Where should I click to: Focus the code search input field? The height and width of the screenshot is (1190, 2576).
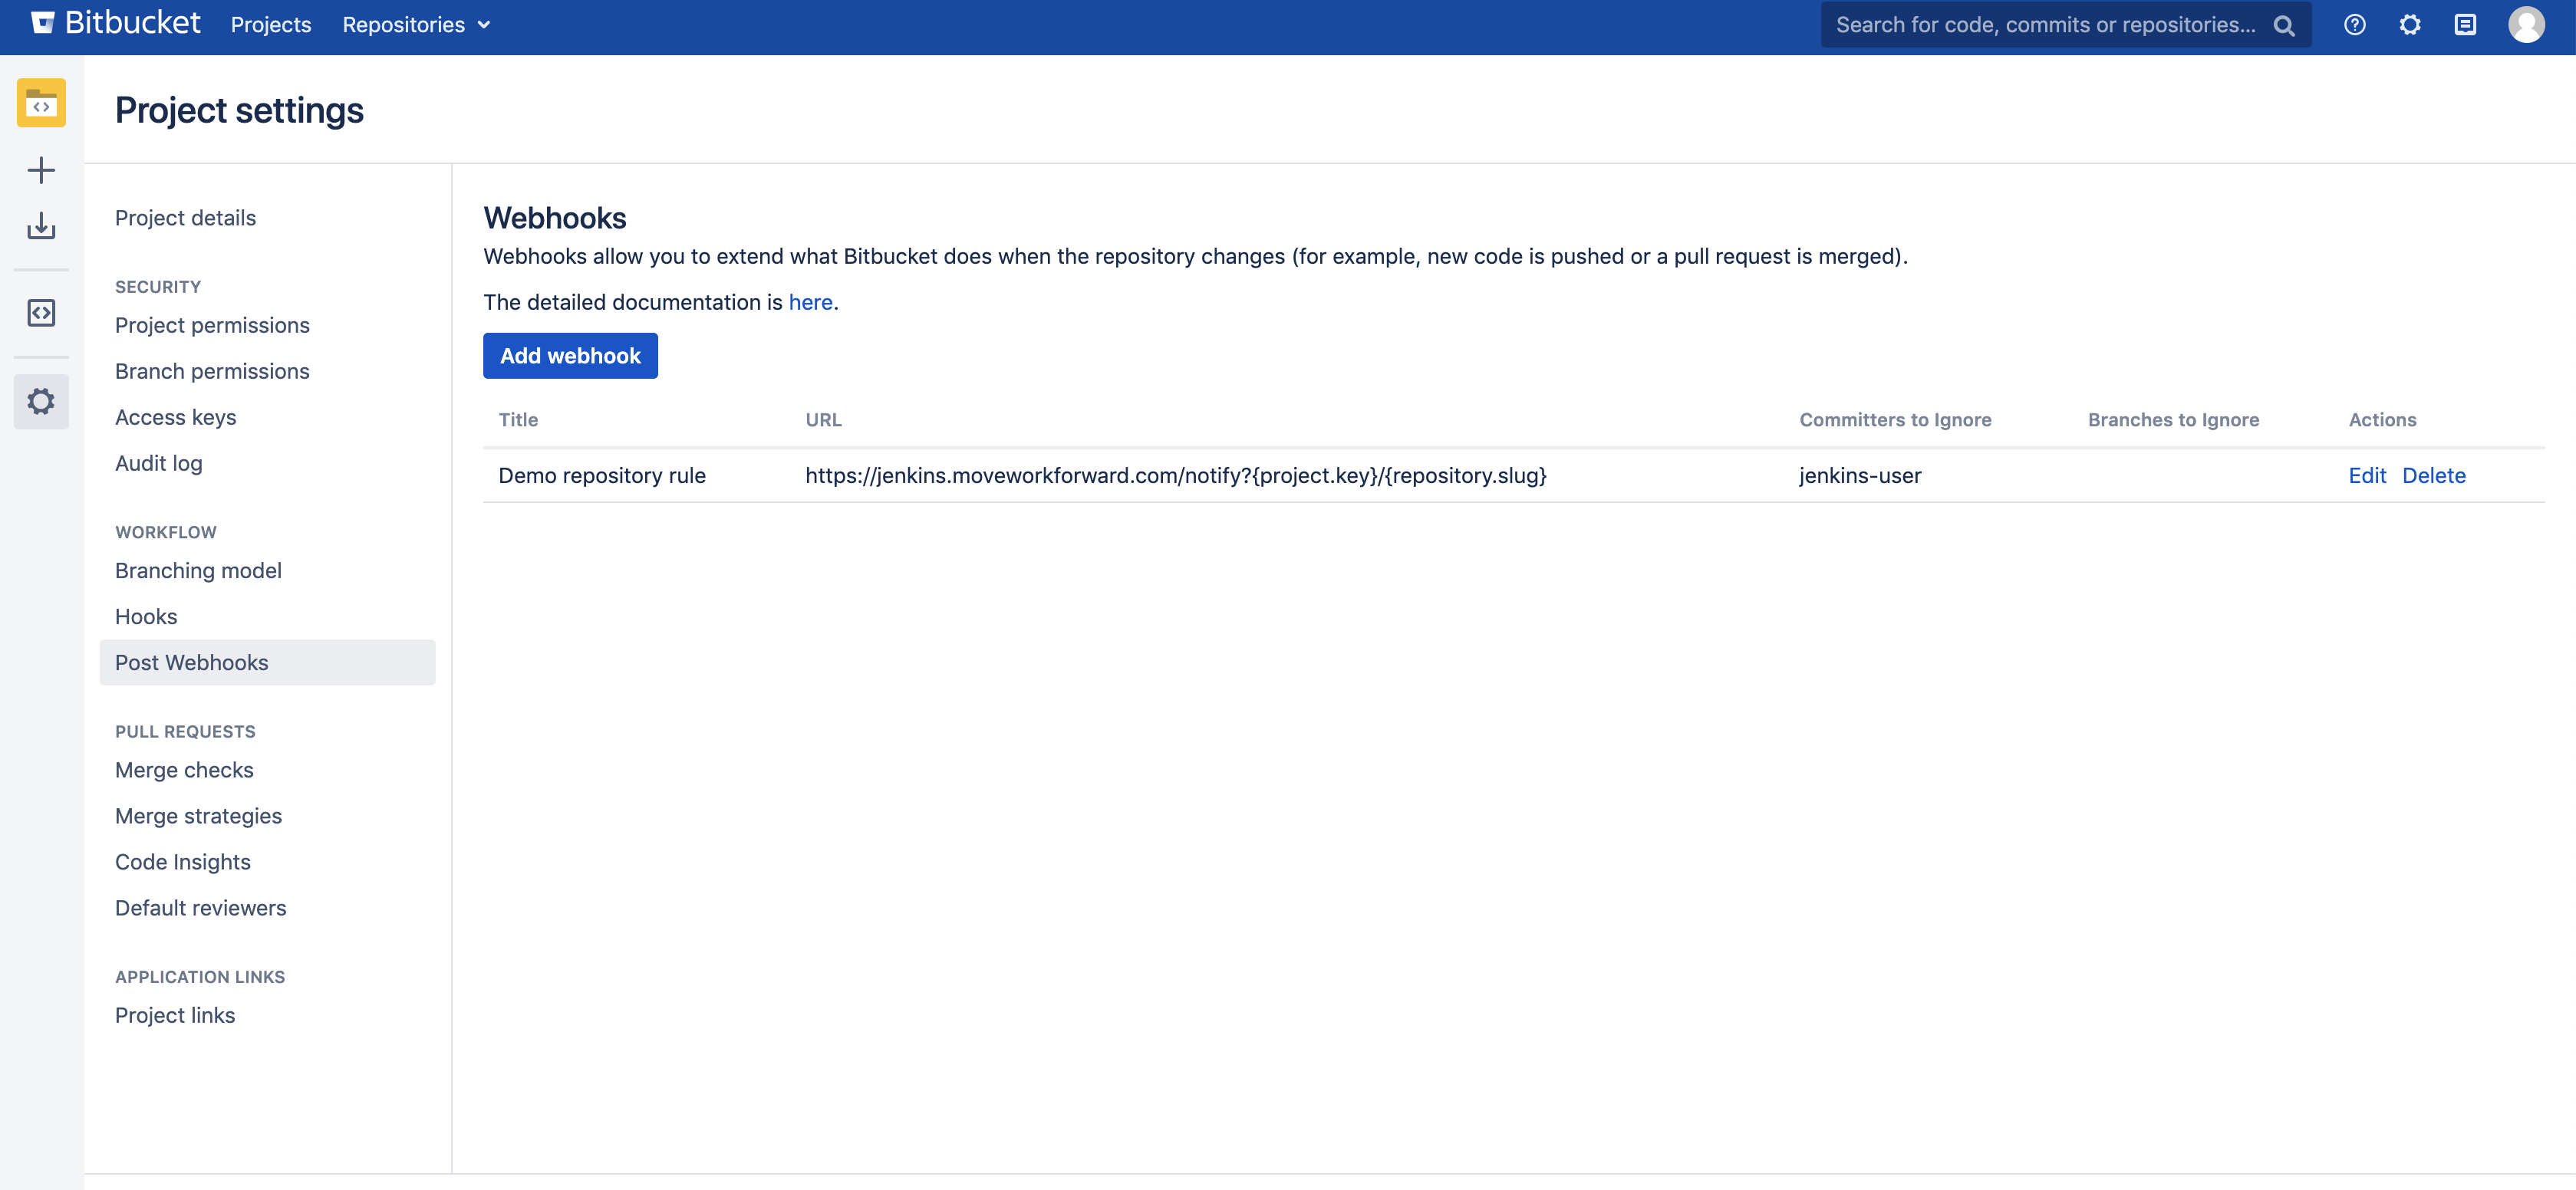[x=2045, y=25]
